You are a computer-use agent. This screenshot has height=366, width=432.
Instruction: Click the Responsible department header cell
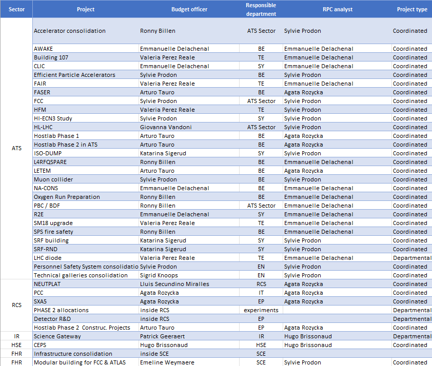tap(261, 9)
